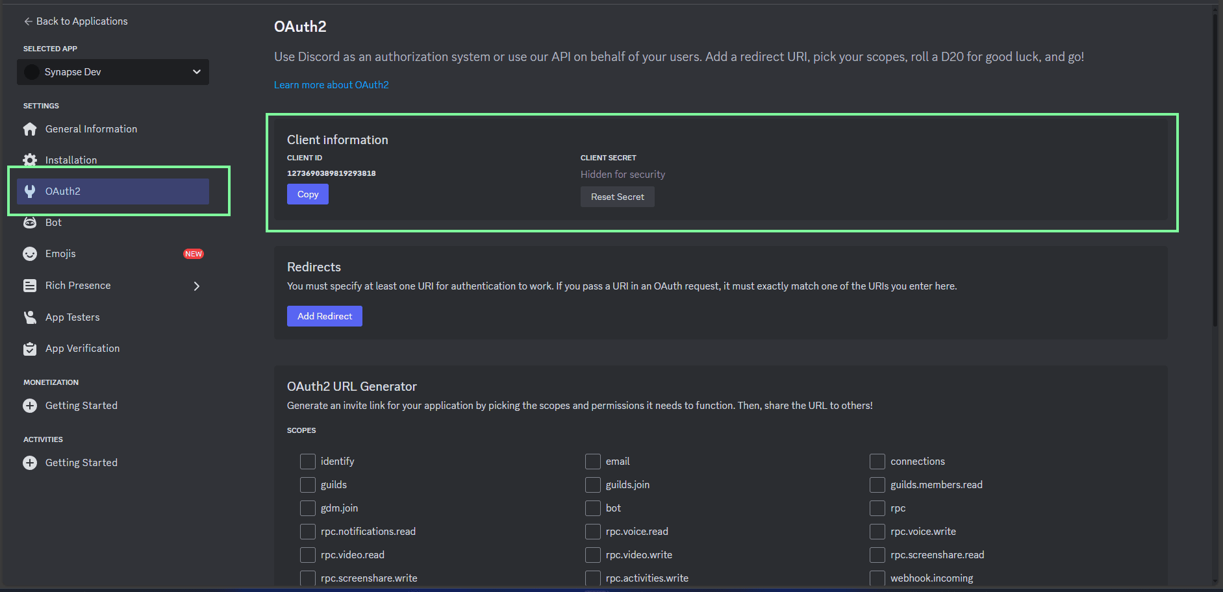Click the OAuth2 wrench icon
Screen dimensions: 1223x592
[x=30, y=191]
